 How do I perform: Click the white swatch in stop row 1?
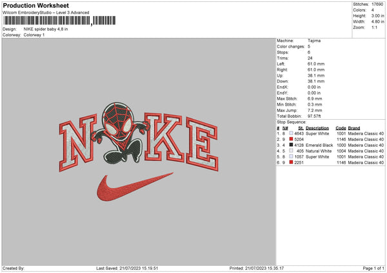pos(292,133)
